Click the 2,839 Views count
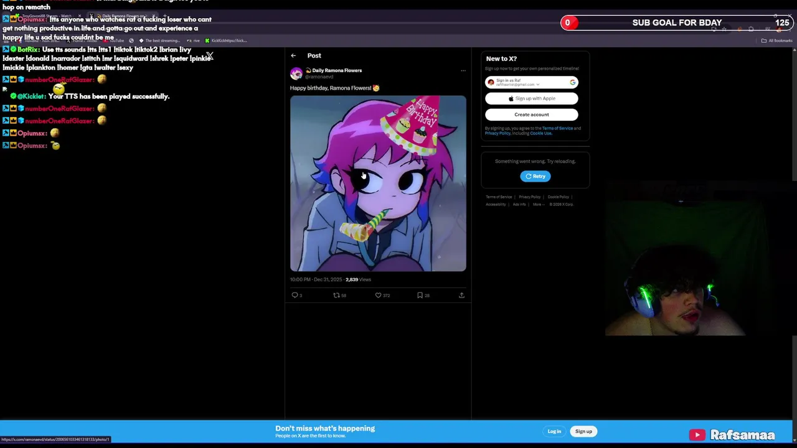Screen dimensions: 797x448 tap(358, 279)
